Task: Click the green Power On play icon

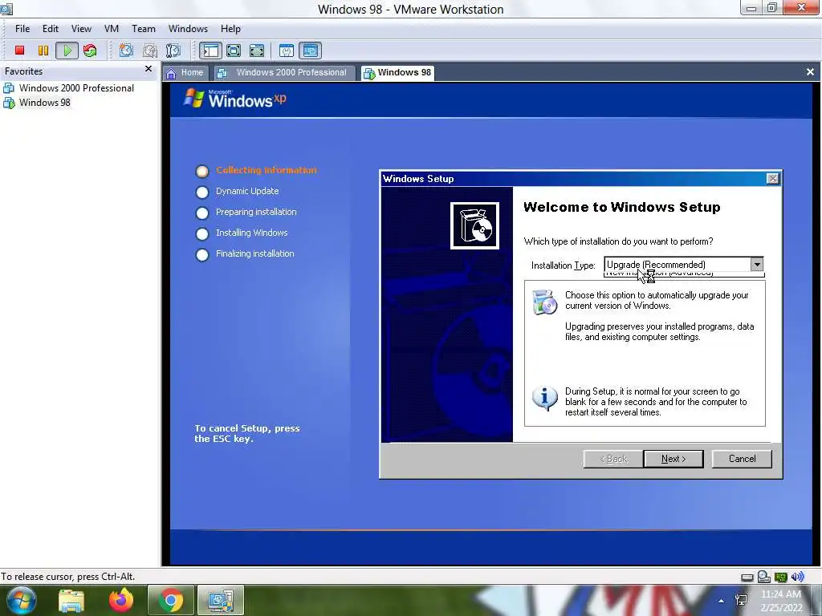Action: 67,51
